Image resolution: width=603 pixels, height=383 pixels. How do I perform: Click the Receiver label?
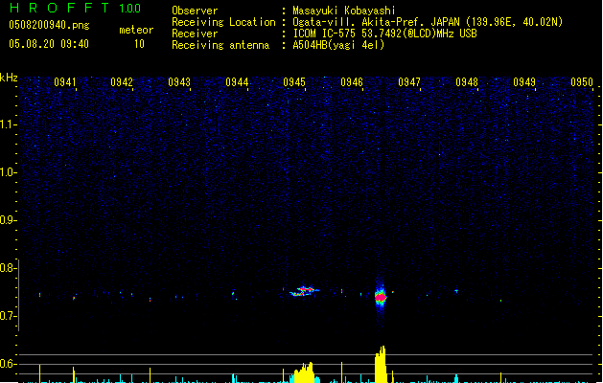coord(195,34)
